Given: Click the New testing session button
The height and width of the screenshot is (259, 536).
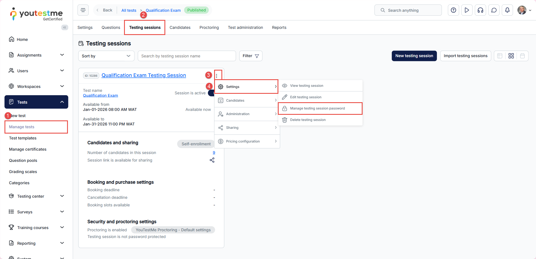Looking at the screenshot, I should click(414, 56).
